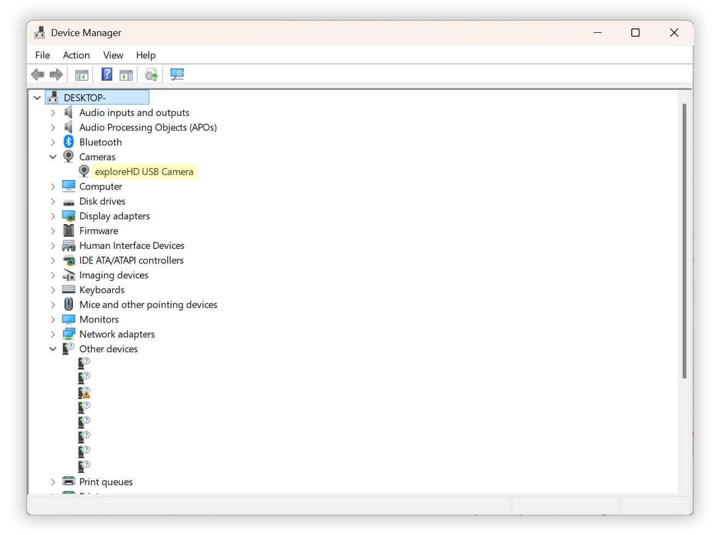Select the Firmware label
Viewport: 720px width, 535px height.
click(99, 231)
